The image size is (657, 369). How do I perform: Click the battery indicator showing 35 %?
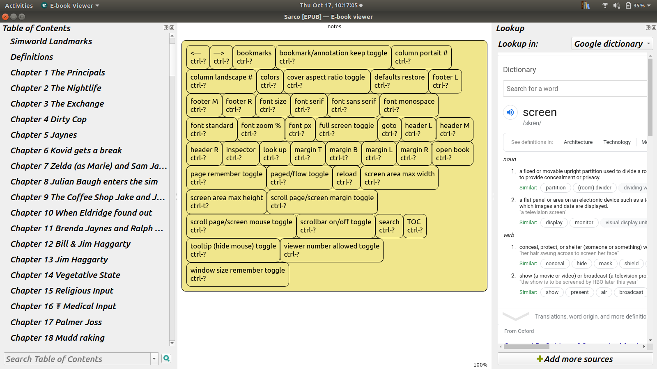[x=635, y=5]
